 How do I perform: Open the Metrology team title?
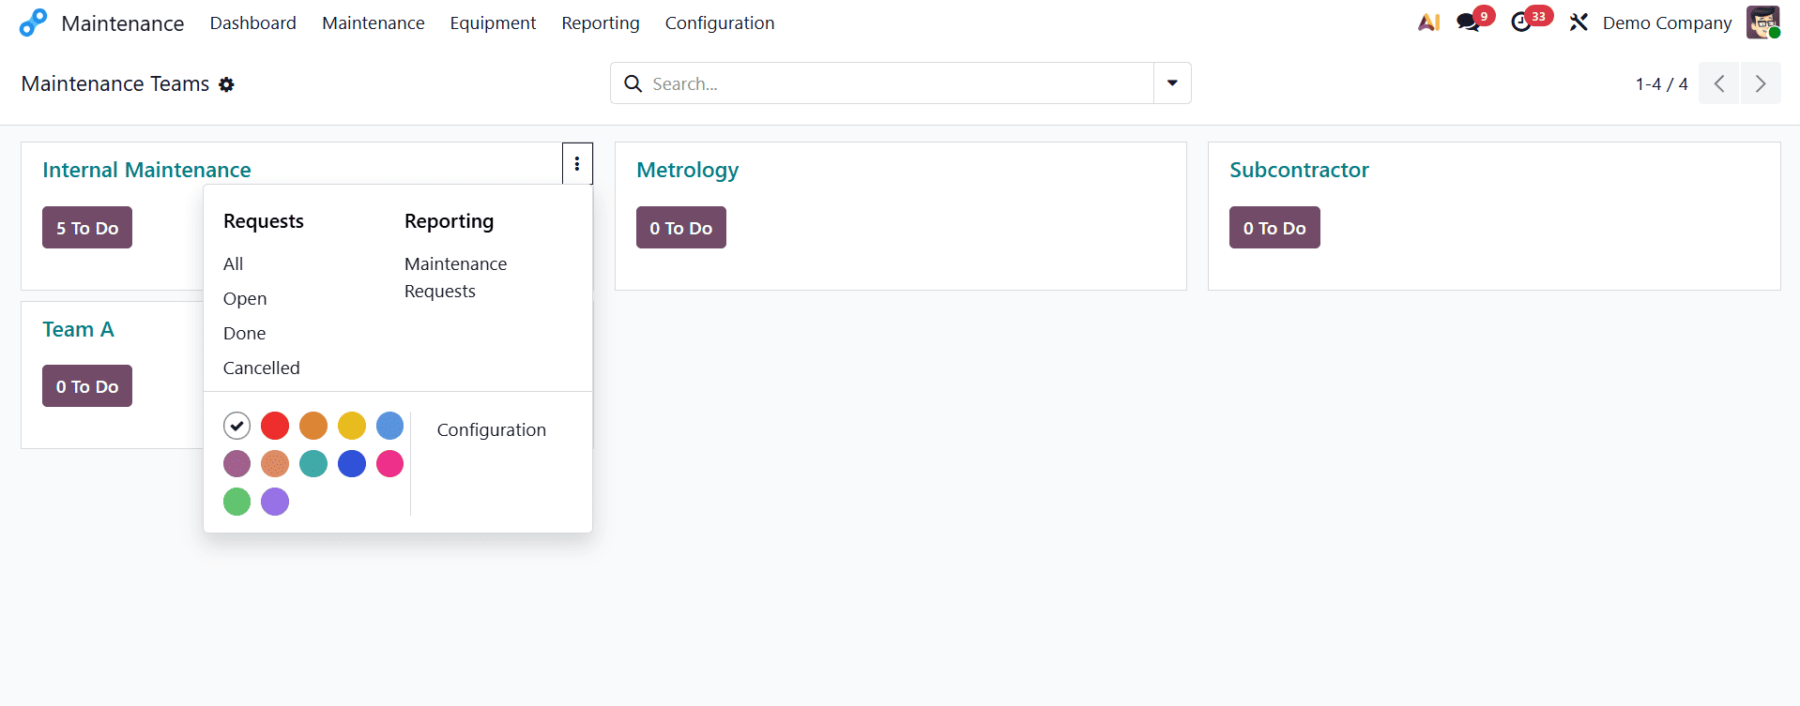pyautogui.click(x=687, y=170)
